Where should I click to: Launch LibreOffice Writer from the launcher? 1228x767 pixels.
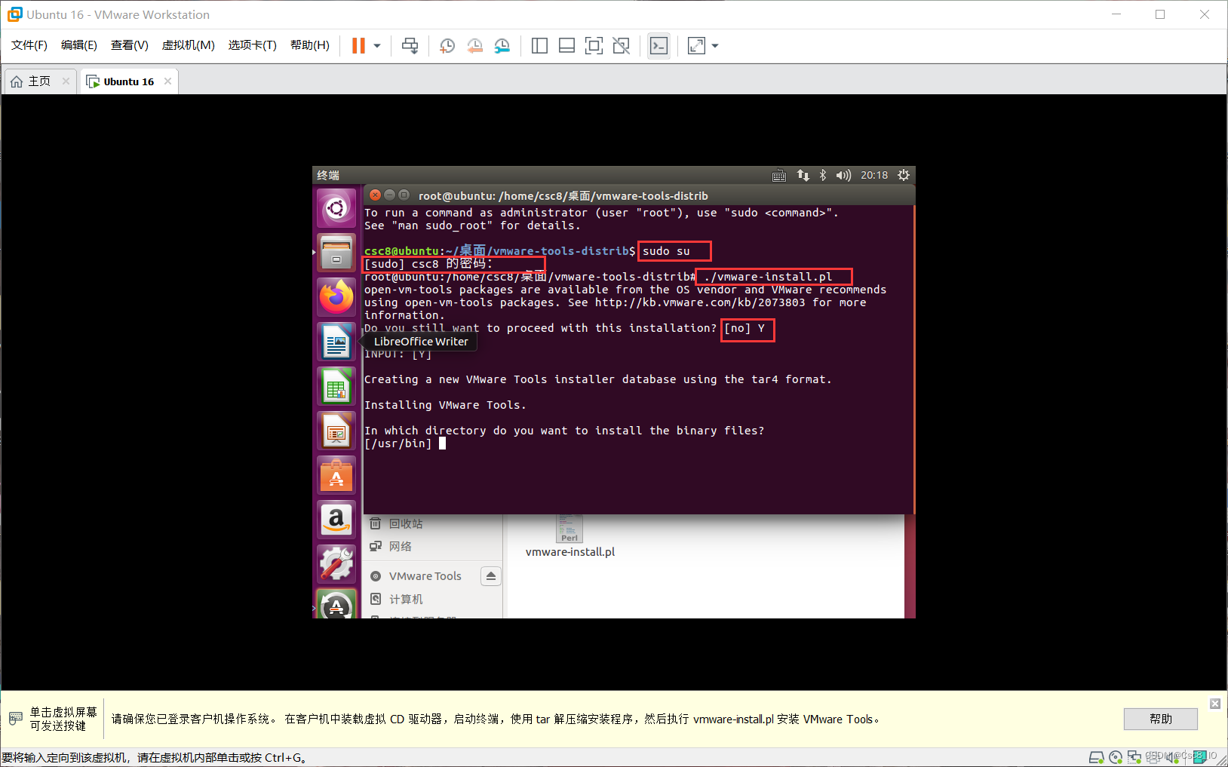click(x=336, y=342)
